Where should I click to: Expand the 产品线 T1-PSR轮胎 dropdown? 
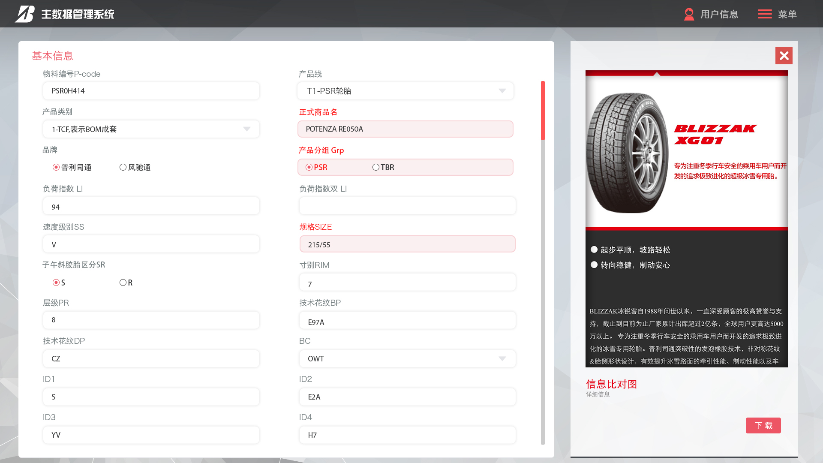coord(405,91)
